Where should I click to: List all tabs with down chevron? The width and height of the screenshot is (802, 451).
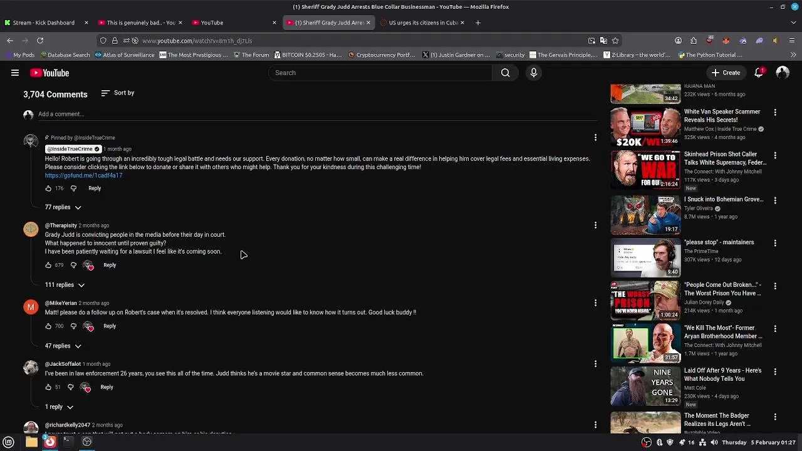793,23
